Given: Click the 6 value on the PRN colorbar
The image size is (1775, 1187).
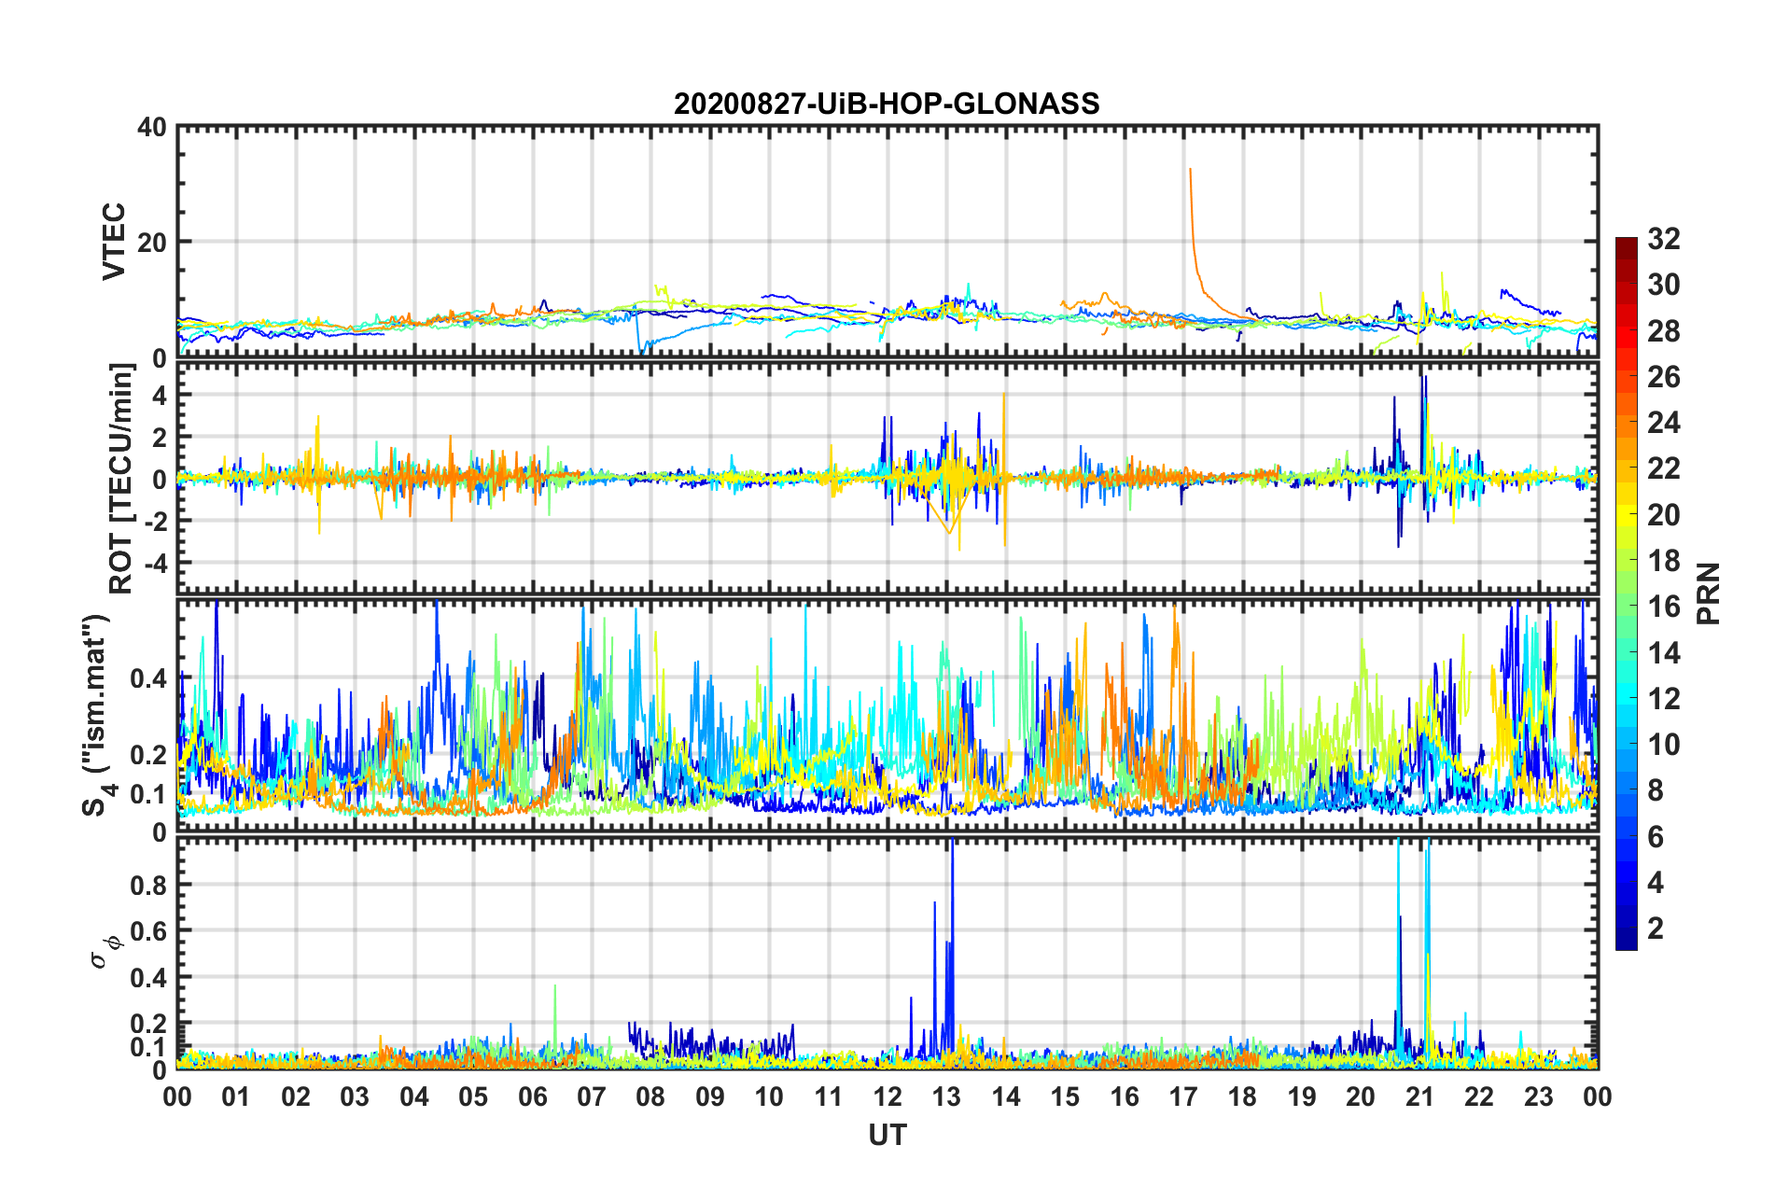Looking at the screenshot, I should 1656,837.
